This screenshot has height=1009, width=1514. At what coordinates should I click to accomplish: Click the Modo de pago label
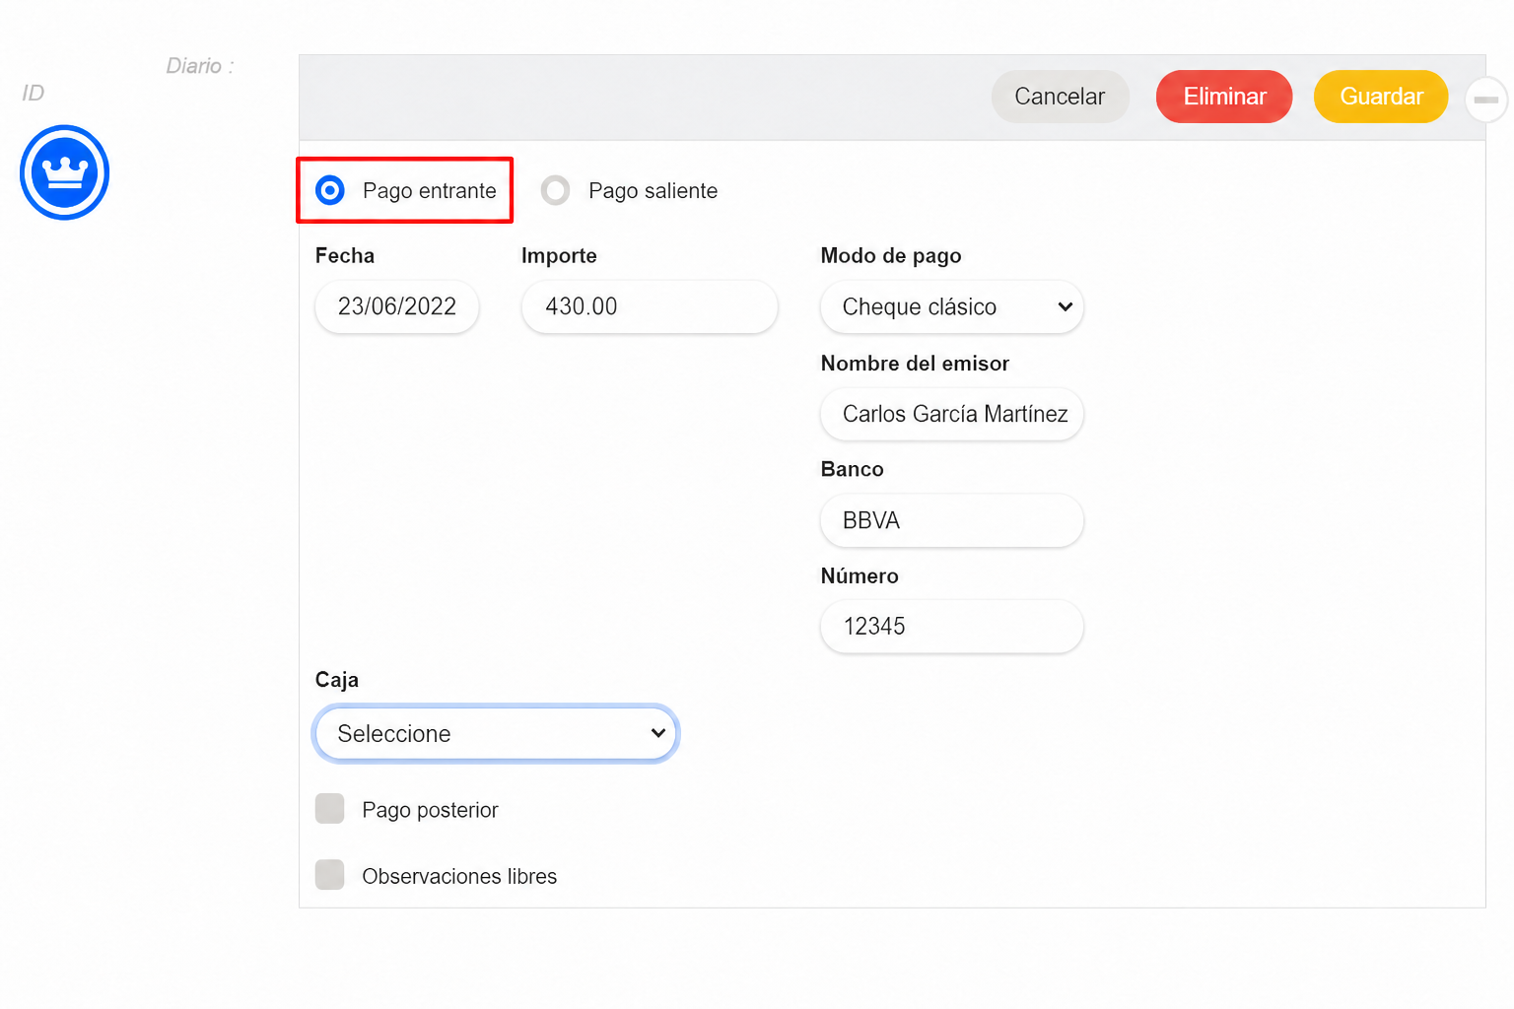(x=891, y=256)
